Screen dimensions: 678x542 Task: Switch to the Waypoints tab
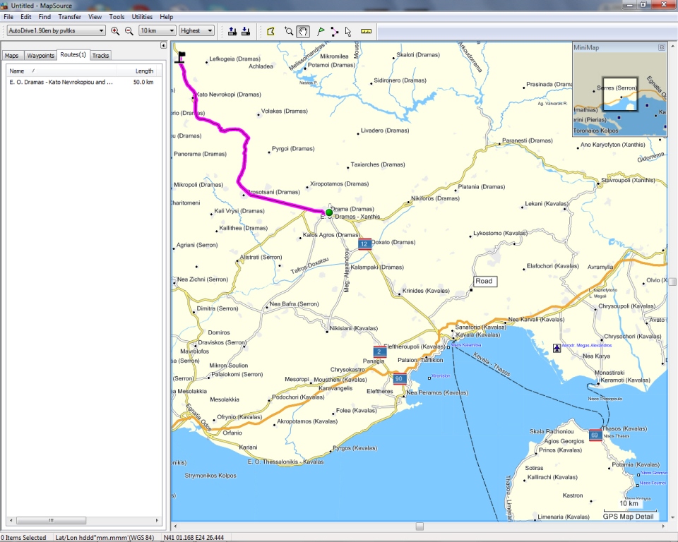click(40, 55)
